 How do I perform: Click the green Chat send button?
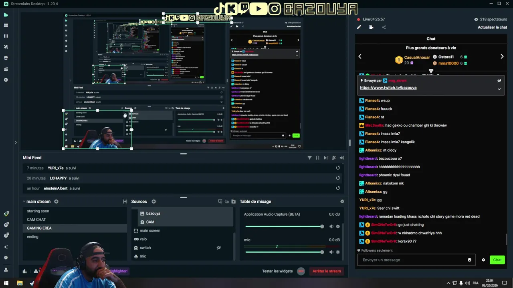497,260
